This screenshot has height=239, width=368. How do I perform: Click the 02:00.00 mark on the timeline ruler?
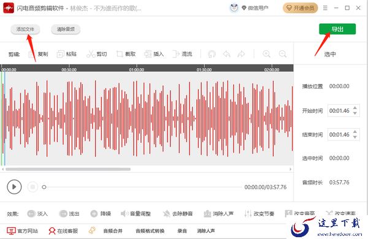click(x=272, y=69)
